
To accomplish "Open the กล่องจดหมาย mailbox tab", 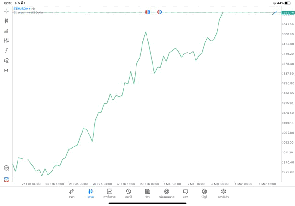I will pyautogui.click(x=166, y=193).
